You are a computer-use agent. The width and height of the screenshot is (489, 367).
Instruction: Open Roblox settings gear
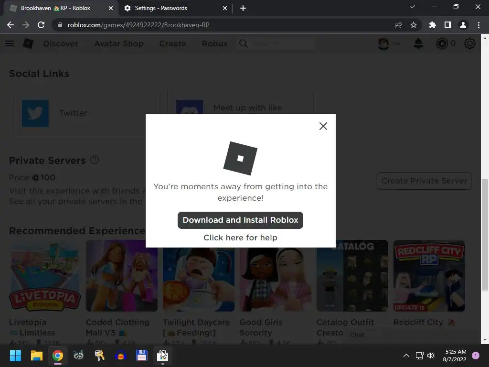470,43
